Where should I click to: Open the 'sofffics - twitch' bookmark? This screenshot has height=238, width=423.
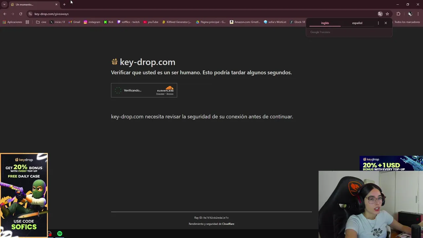pyautogui.click(x=128, y=22)
